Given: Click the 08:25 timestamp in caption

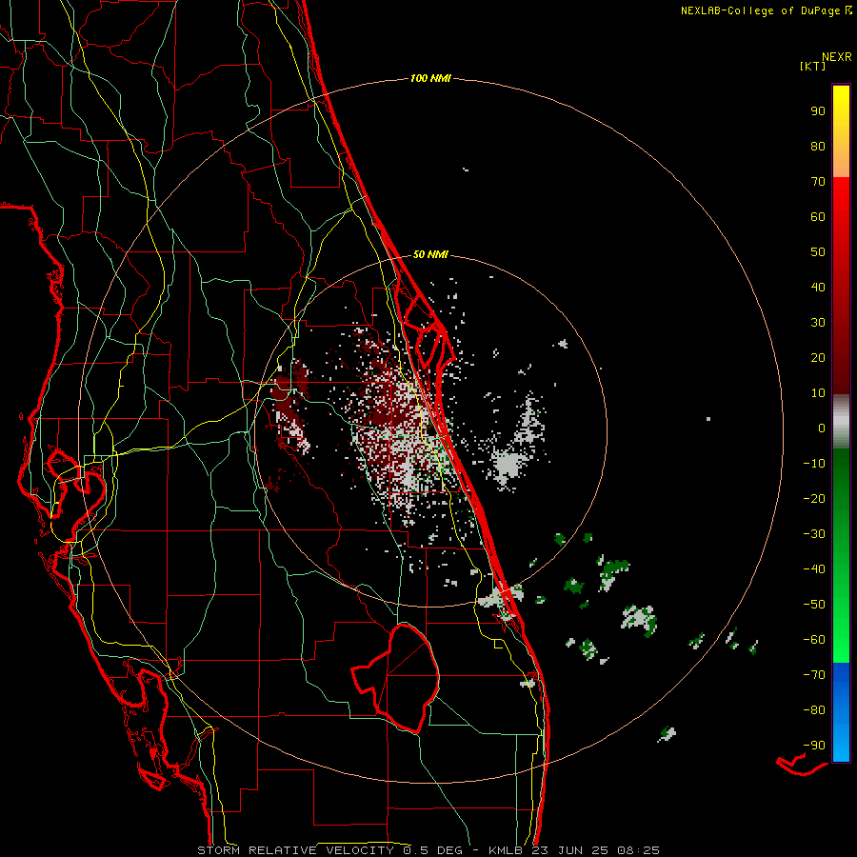Looking at the screenshot, I should tap(638, 850).
